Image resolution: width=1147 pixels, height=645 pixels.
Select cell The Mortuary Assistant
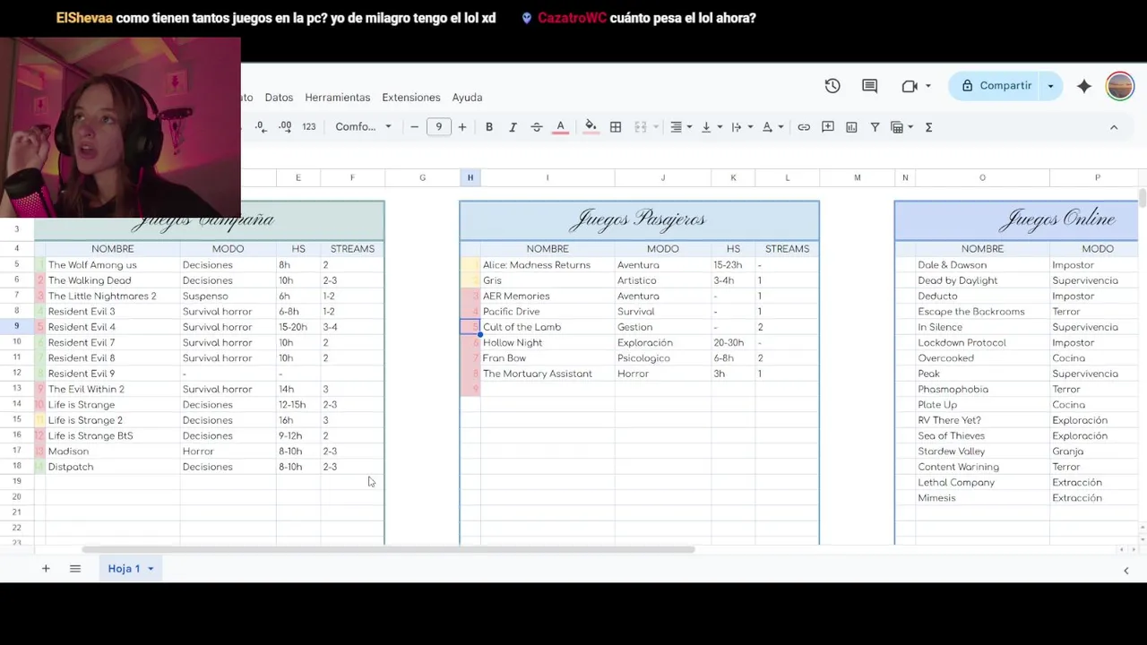548,374
